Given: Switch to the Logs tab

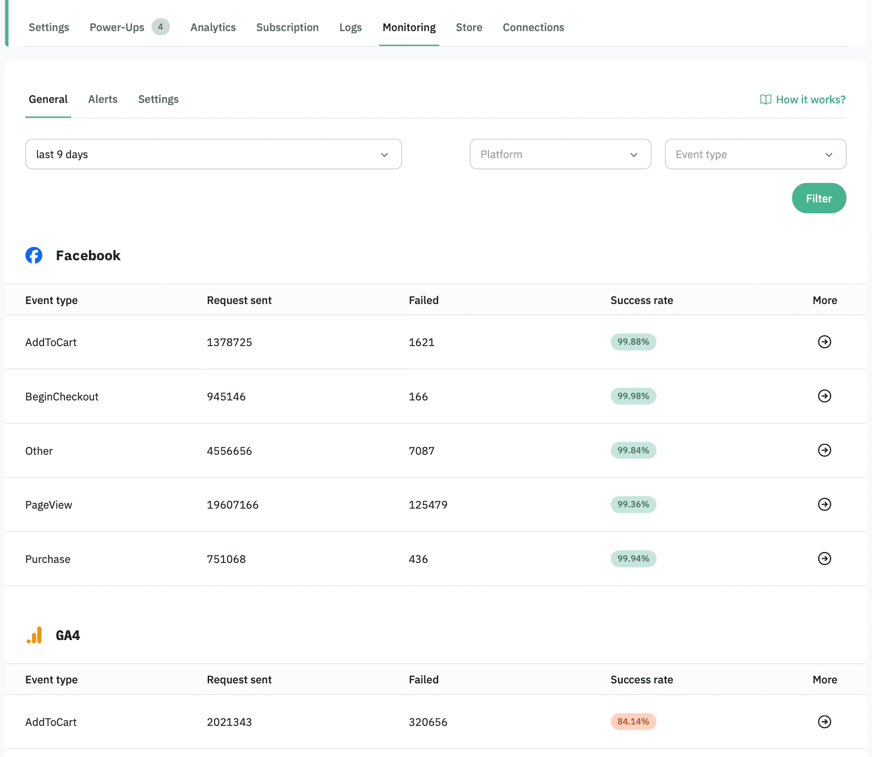Looking at the screenshot, I should point(350,27).
